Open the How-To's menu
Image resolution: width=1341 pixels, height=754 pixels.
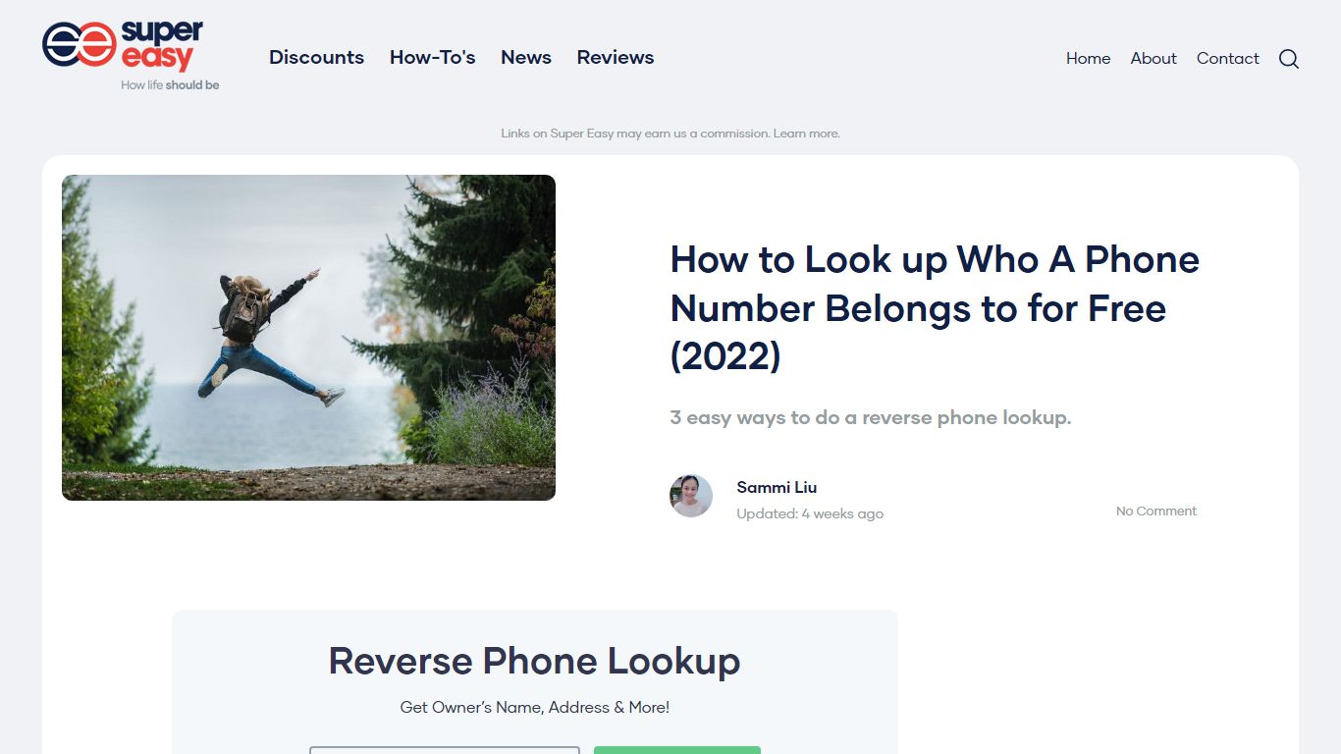tap(432, 57)
